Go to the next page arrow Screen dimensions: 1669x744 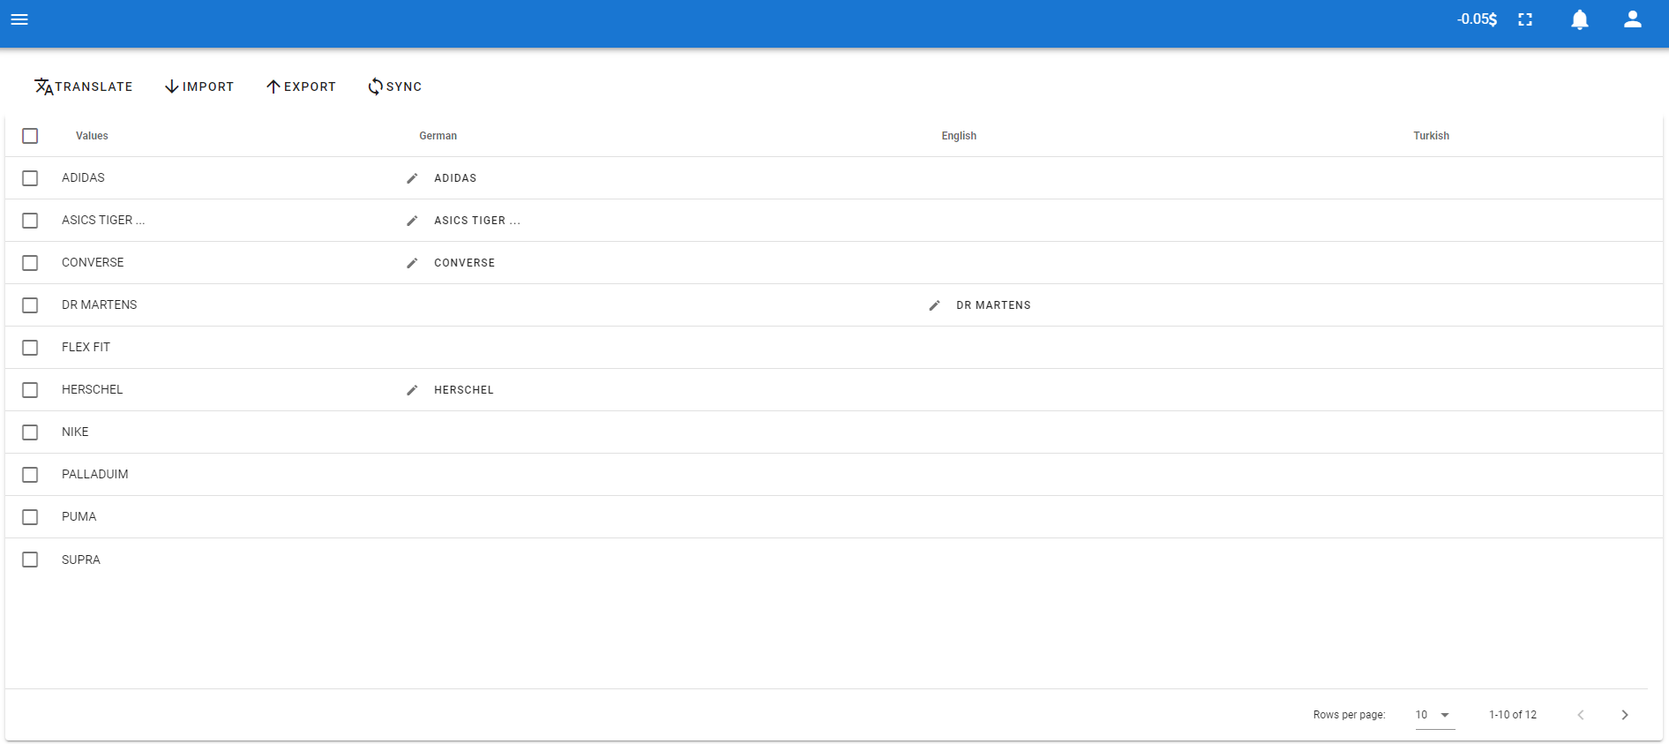coord(1625,715)
